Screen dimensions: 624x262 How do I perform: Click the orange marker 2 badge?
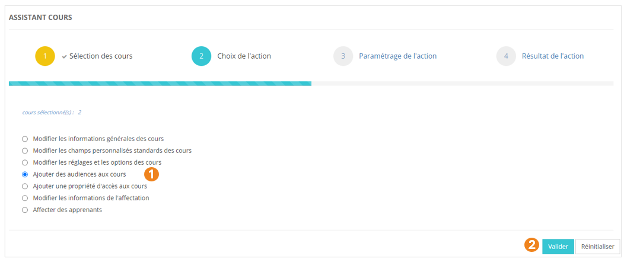(532, 245)
